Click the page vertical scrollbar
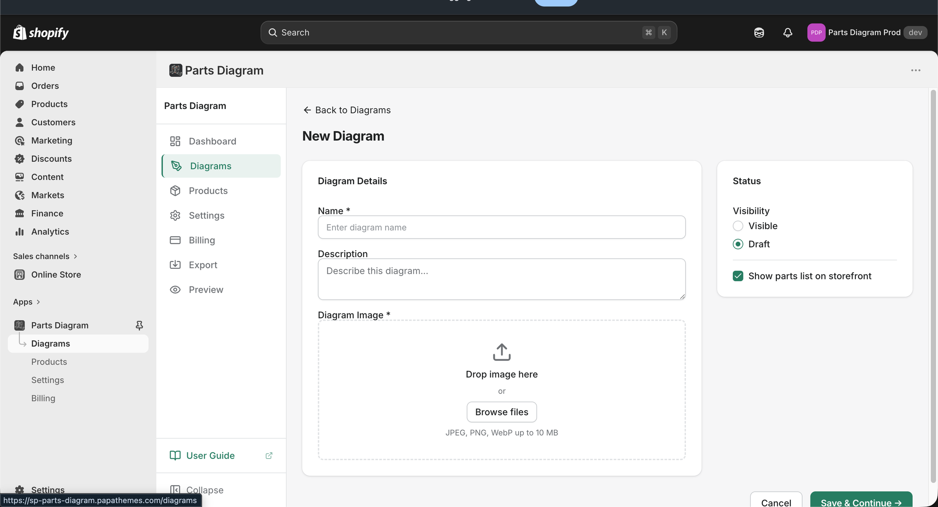The image size is (938, 507). click(933, 286)
